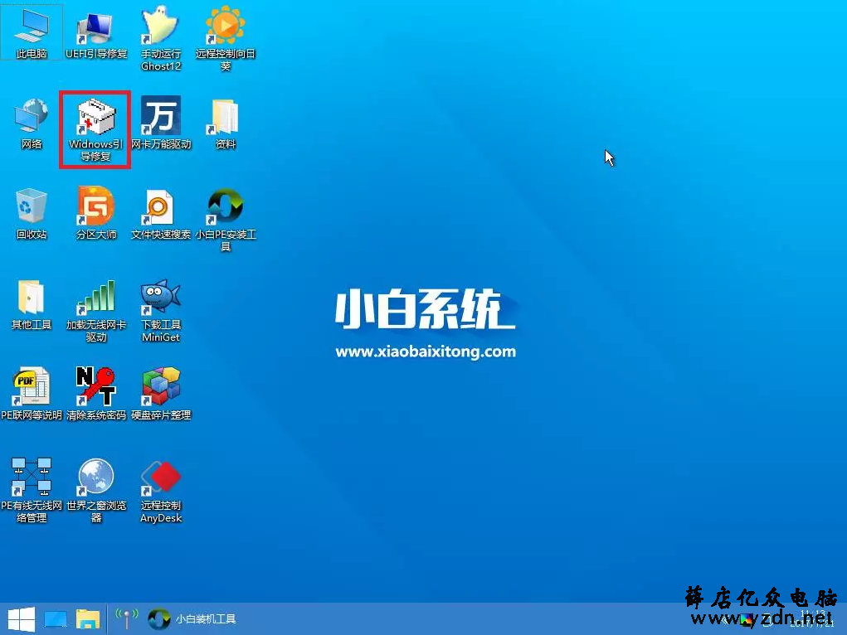Open the 其他工具 folder

point(32,304)
